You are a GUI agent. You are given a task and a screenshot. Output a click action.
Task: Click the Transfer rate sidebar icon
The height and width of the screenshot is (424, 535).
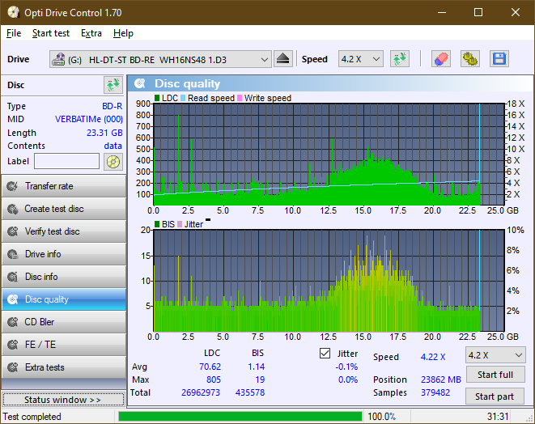click(x=13, y=186)
